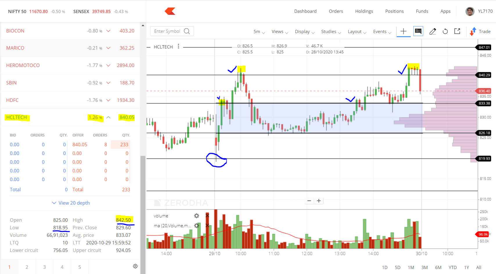Zoom in chart with plus button
This screenshot has height=274, width=496.
click(319, 201)
